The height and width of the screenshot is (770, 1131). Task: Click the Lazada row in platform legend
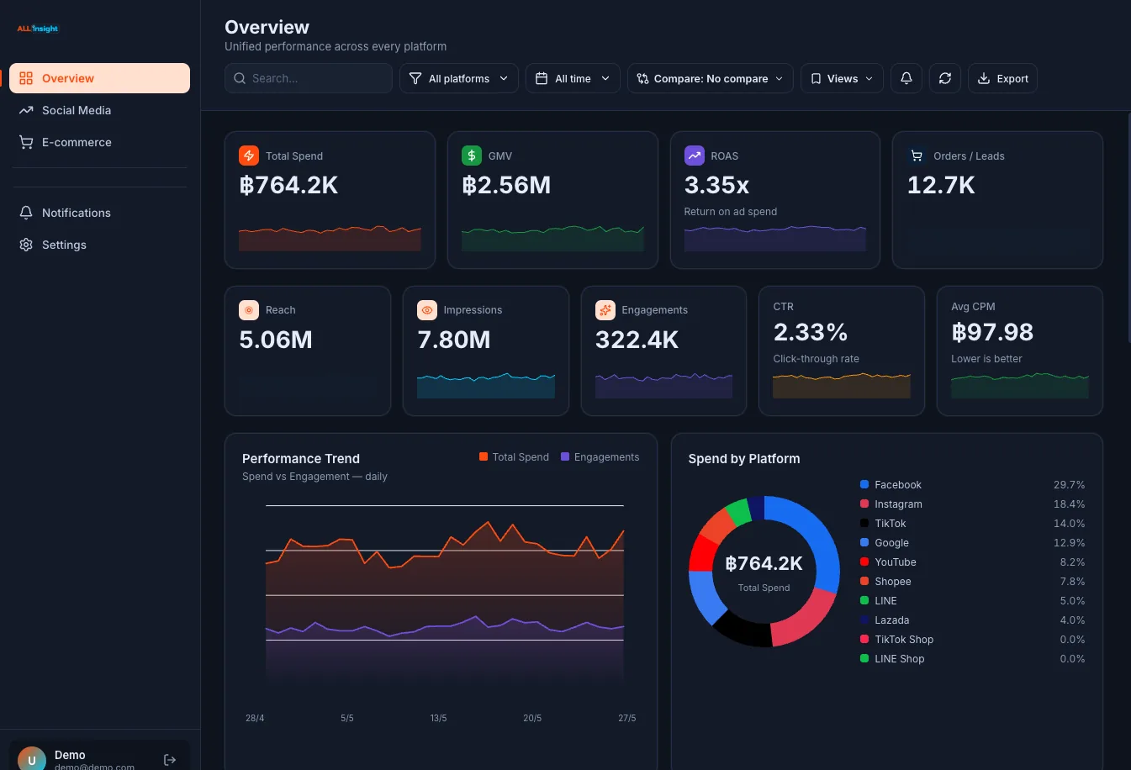pos(973,620)
